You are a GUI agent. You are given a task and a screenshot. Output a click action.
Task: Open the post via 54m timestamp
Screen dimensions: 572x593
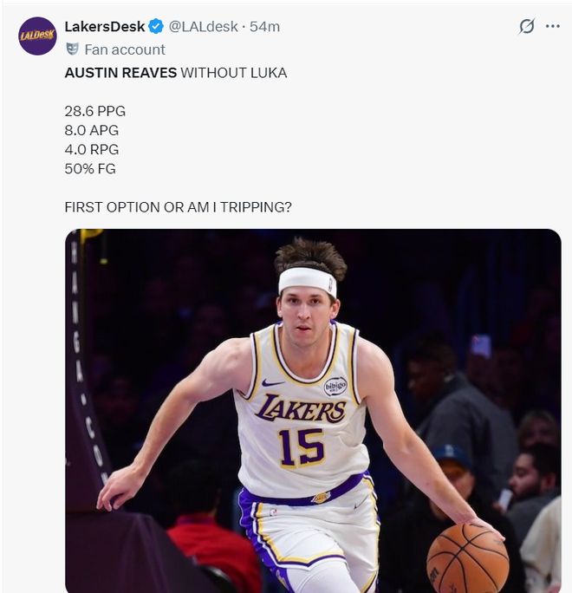(x=264, y=27)
